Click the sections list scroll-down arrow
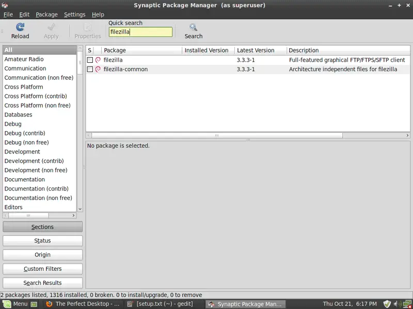 (80, 209)
